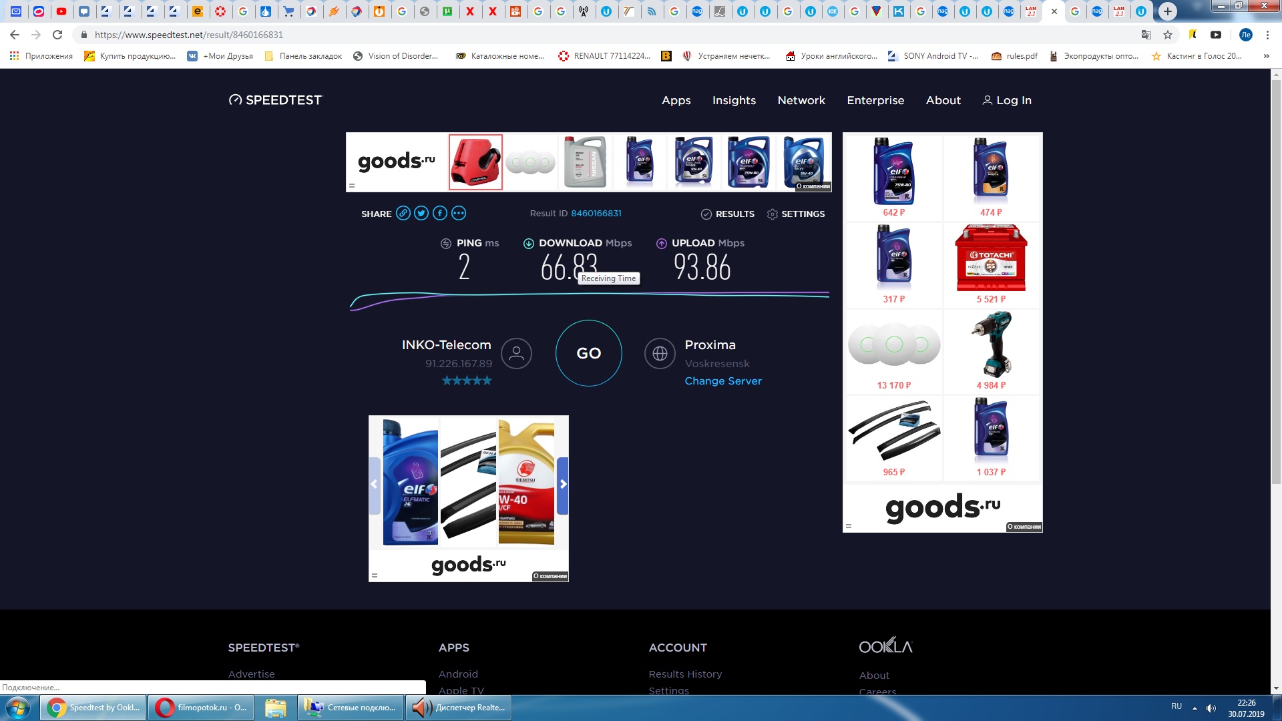1282x721 pixels.
Task: Click the volume speaker tray icon
Action: 1211,708
